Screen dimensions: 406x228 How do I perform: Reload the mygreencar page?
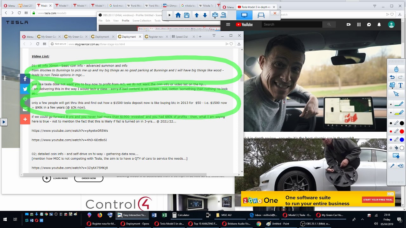point(38,44)
